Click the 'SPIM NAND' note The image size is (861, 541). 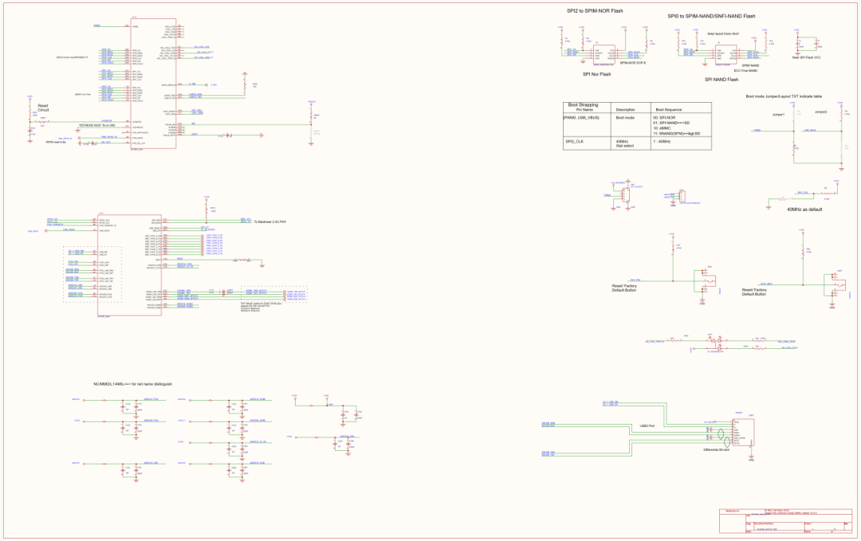(x=750, y=65)
